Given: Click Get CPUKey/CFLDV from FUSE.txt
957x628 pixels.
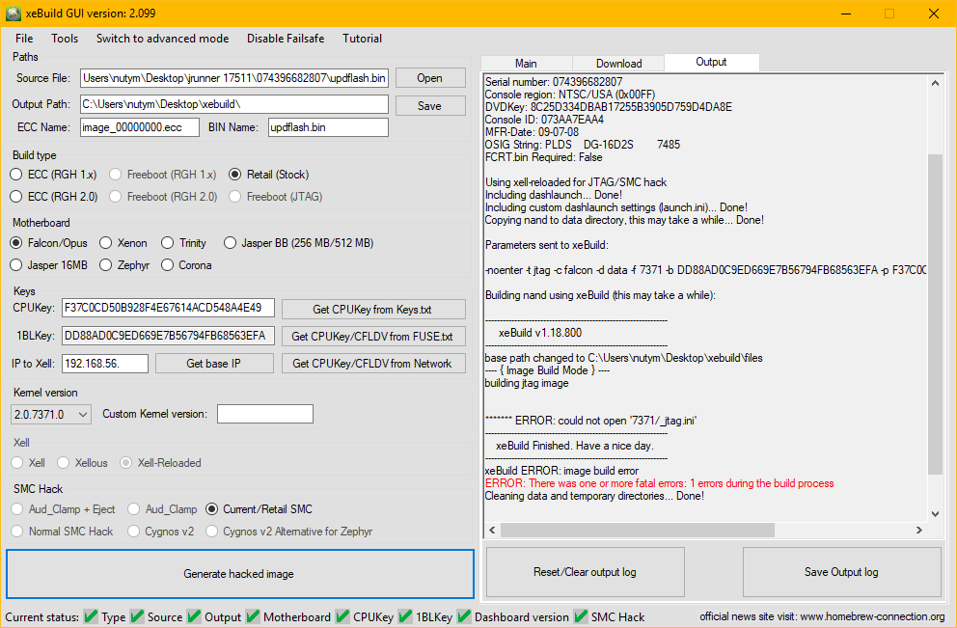Looking at the screenshot, I should pos(373,337).
